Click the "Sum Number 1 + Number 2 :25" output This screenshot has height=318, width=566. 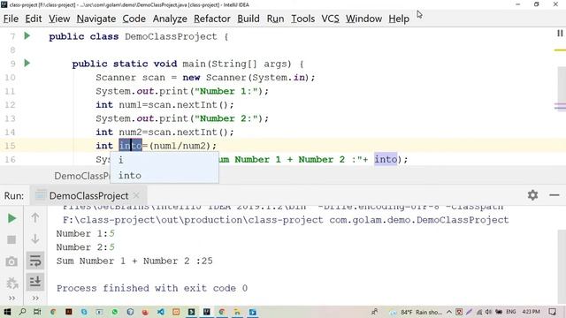(x=134, y=261)
